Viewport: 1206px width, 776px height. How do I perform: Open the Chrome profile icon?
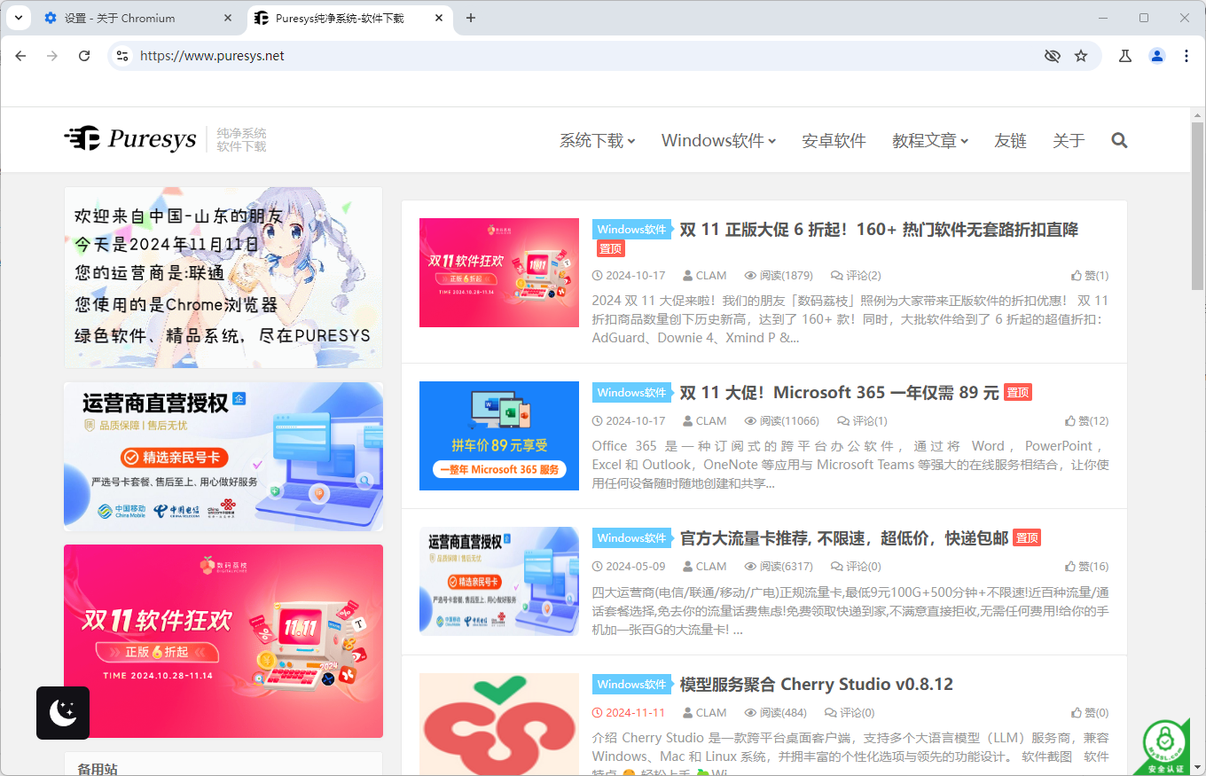[1156, 55]
